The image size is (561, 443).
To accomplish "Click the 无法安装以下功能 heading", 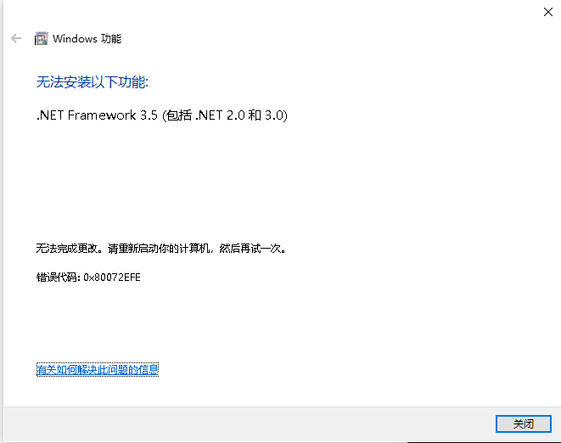I will point(92,82).
